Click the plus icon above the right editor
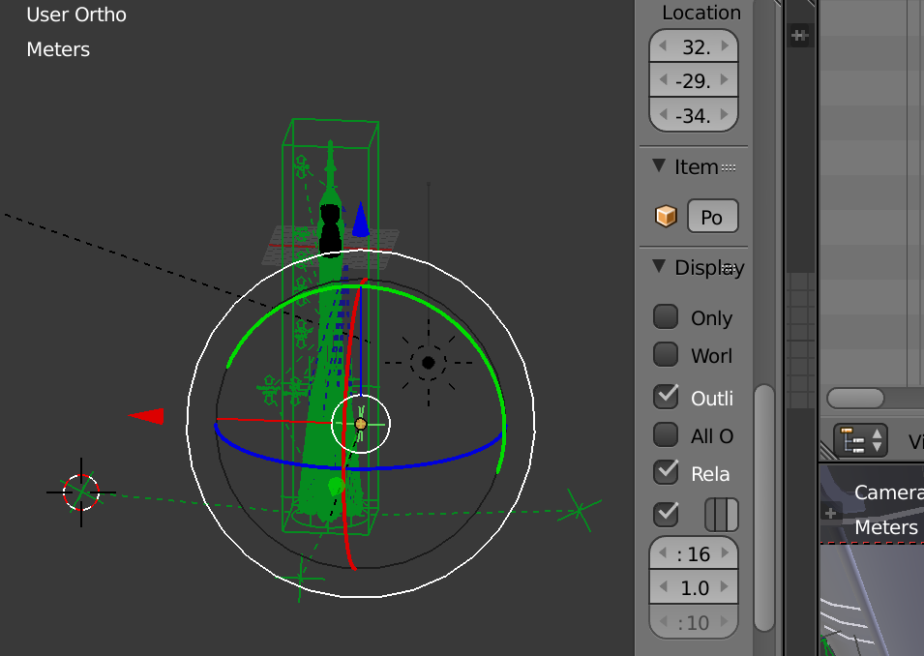Image resolution: width=924 pixels, height=656 pixels. (799, 36)
